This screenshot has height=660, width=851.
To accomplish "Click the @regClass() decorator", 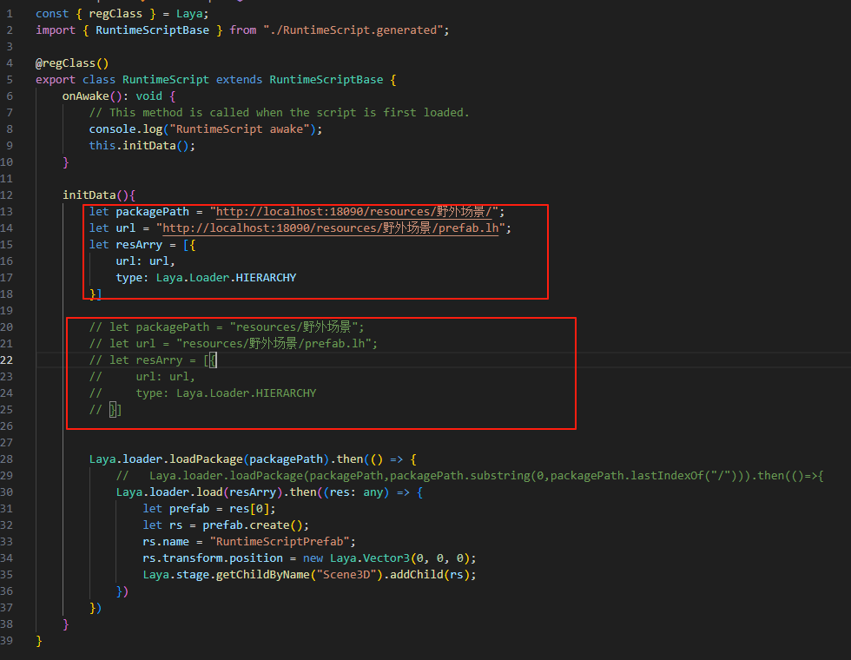I will 72,63.
